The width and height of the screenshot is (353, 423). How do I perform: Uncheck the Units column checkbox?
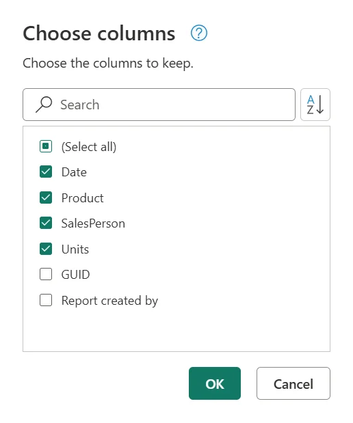(46, 249)
